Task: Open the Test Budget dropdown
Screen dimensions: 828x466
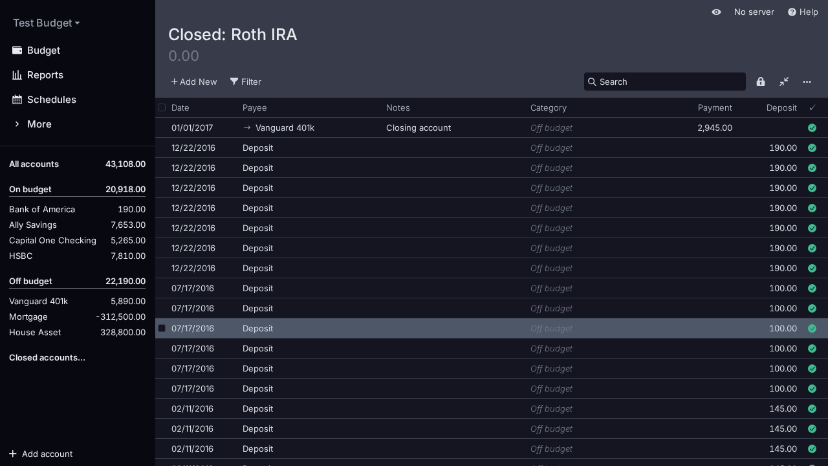Action: tap(46, 23)
